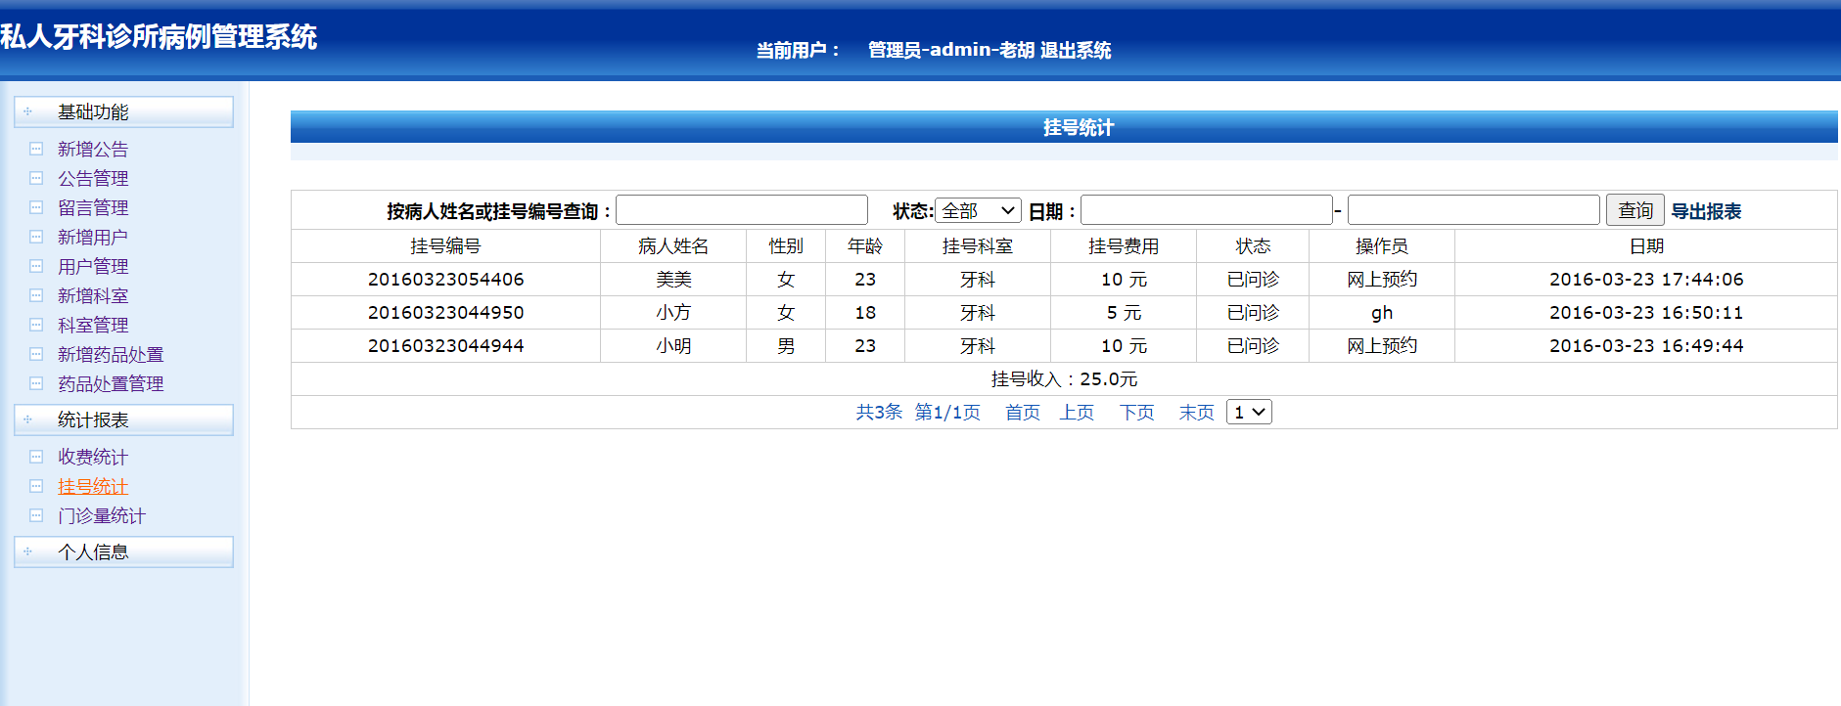Click the 操作员 column header
Viewport: 1841px width, 706px height.
click(1382, 246)
